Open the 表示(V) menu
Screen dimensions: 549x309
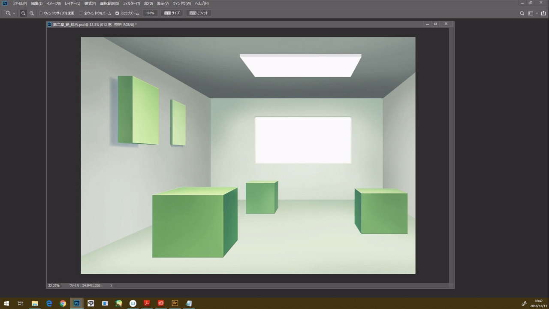pyautogui.click(x=163, y=3)
